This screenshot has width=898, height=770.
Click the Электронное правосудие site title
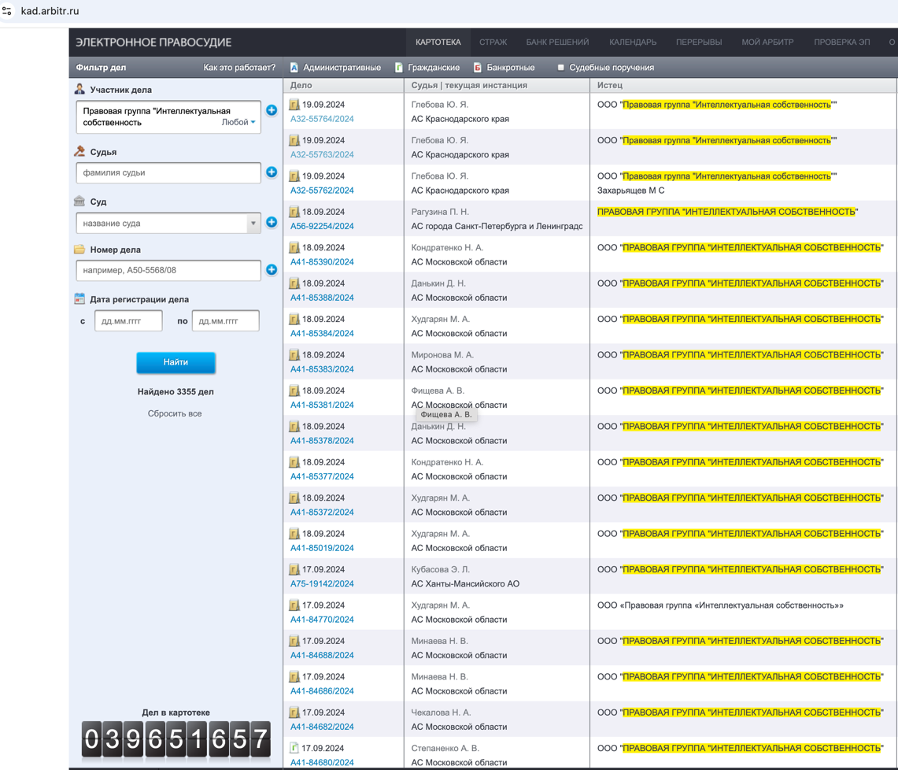[x=153, y=43]
